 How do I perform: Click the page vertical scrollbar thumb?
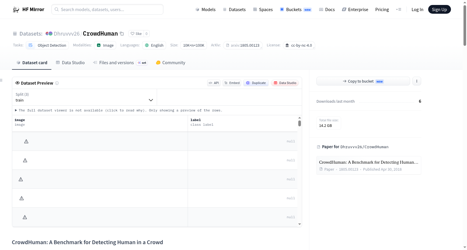click(465, 25)
